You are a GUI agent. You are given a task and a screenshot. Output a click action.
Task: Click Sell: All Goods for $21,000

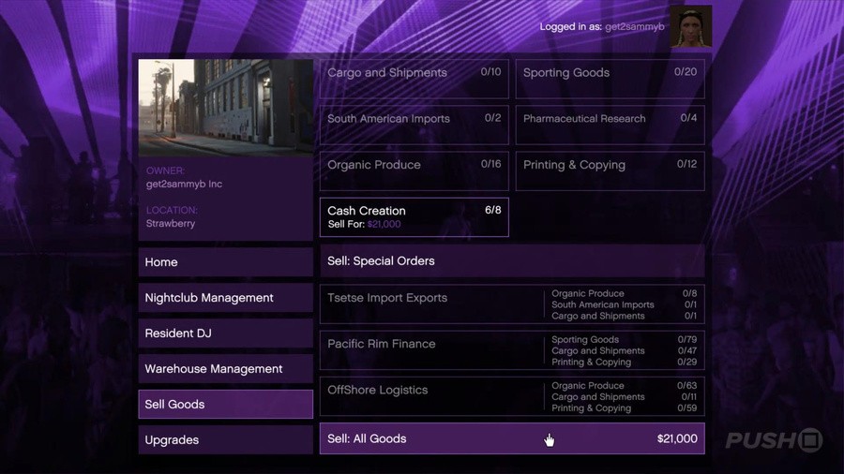[x=512, y=438]
